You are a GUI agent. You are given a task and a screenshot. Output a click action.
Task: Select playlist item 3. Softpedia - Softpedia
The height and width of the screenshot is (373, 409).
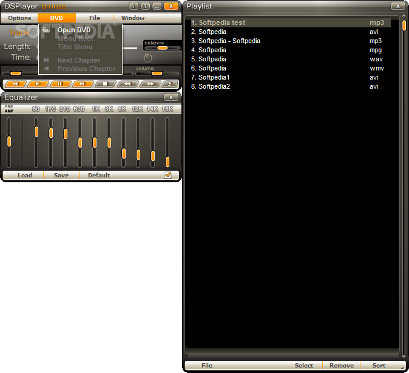click(291, 41)
